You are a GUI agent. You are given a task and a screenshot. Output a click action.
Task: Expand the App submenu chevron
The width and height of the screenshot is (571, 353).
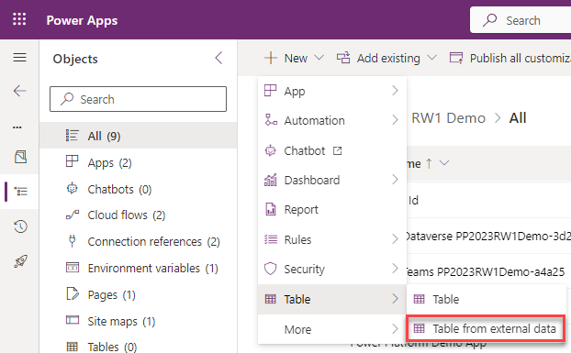(x=395, y=90)
